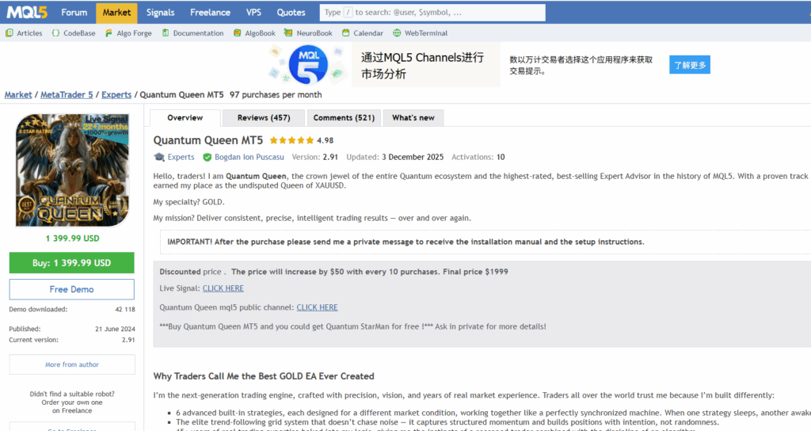This screenshot has width=811, height=431.
Task: Switch to the Comments (521) tab
Action: [x=344, y=118]
